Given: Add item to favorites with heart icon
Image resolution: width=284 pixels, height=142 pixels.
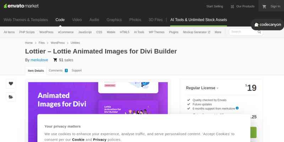Looking at the screenshot, I should tap(11, 84).
